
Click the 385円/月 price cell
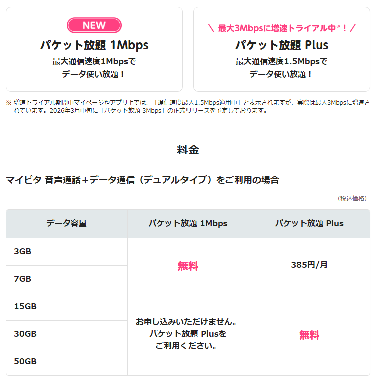[309, 265]
